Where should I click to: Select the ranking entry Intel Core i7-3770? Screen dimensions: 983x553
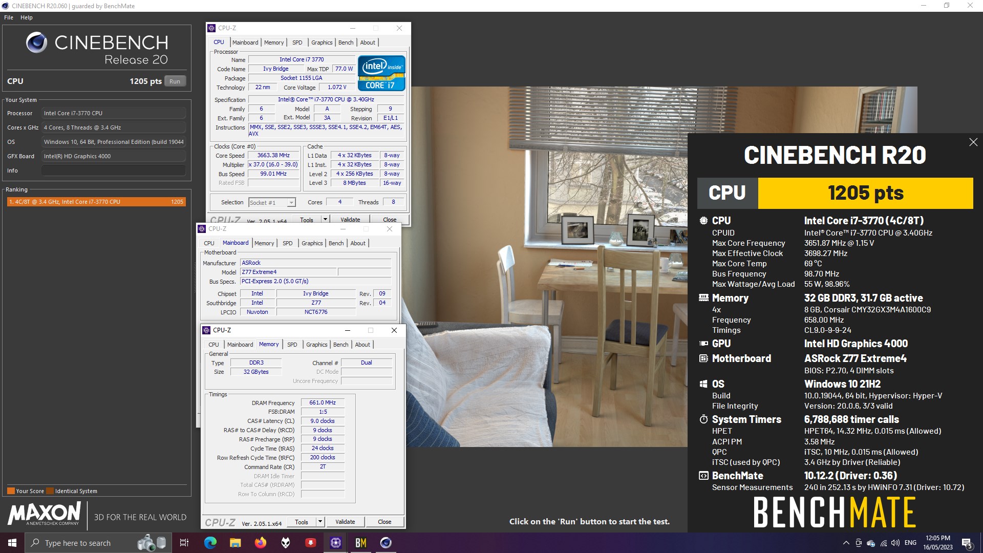point(96,202)
